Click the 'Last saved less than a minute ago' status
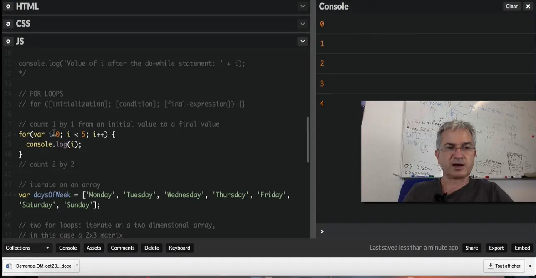This screenshot has height=278, width=536. point(414,248)
